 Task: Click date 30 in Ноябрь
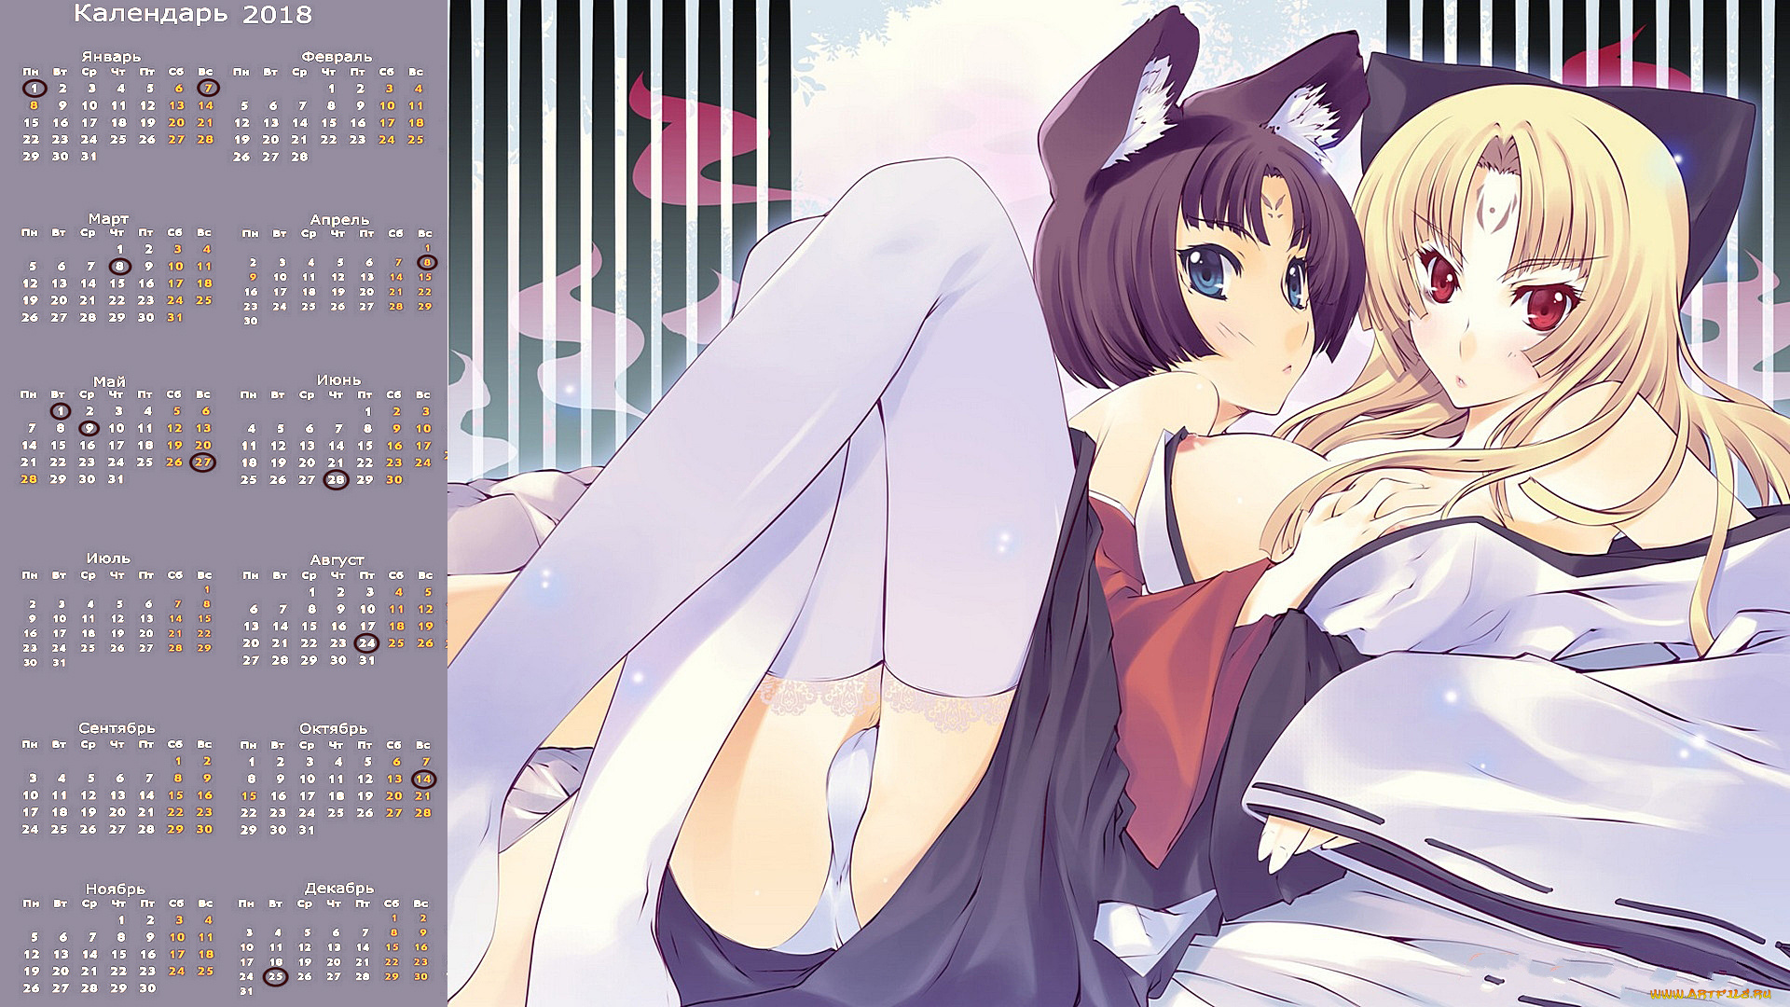pos(147,988)
